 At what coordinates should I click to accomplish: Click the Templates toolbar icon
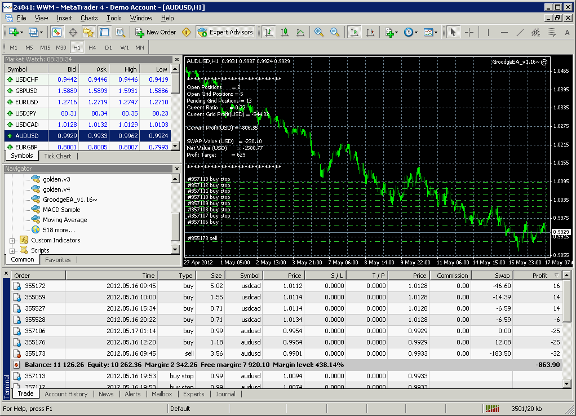[428, 32]
